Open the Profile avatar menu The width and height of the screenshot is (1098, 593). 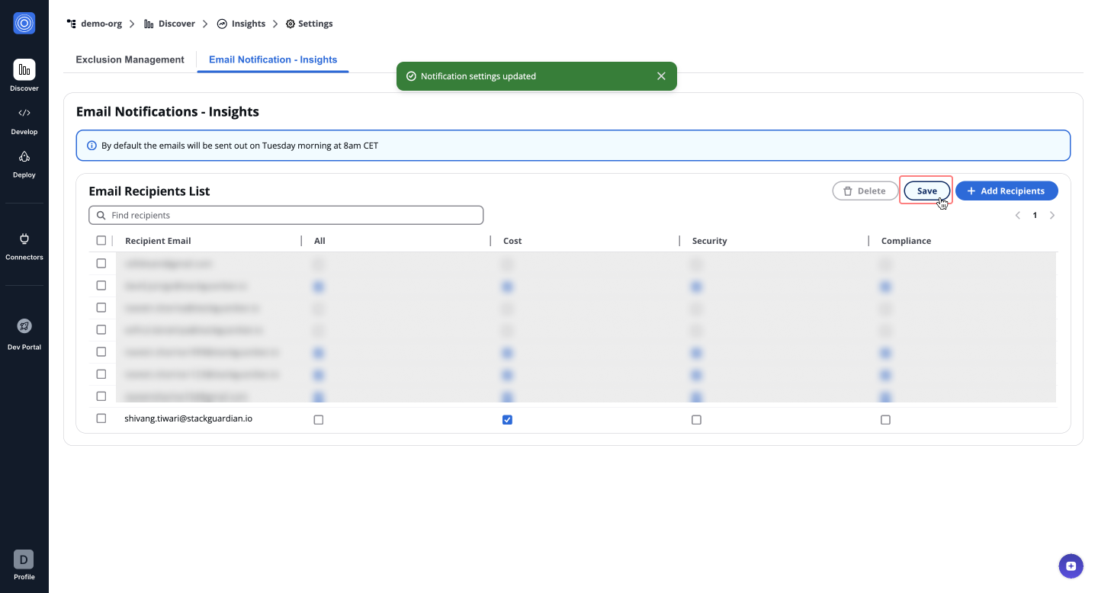[x=24, y=560]
